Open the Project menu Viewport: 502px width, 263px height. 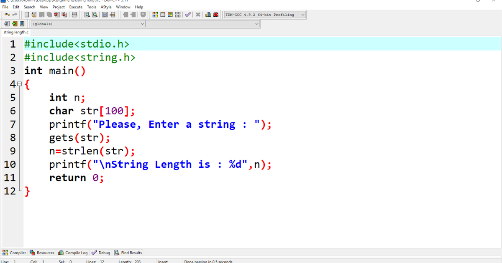(x=59, y=7)
